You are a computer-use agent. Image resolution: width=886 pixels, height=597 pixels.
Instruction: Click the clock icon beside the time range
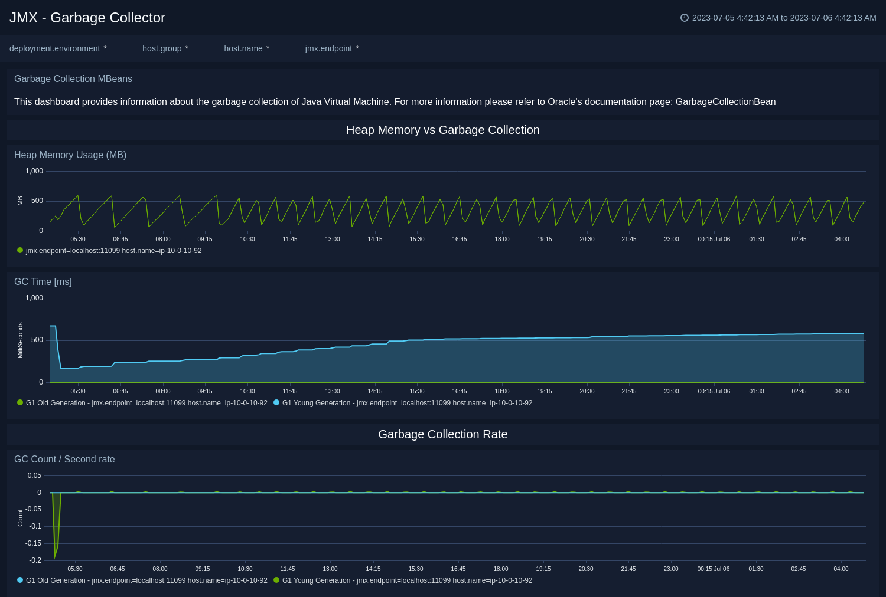click(x=685, y=18)
